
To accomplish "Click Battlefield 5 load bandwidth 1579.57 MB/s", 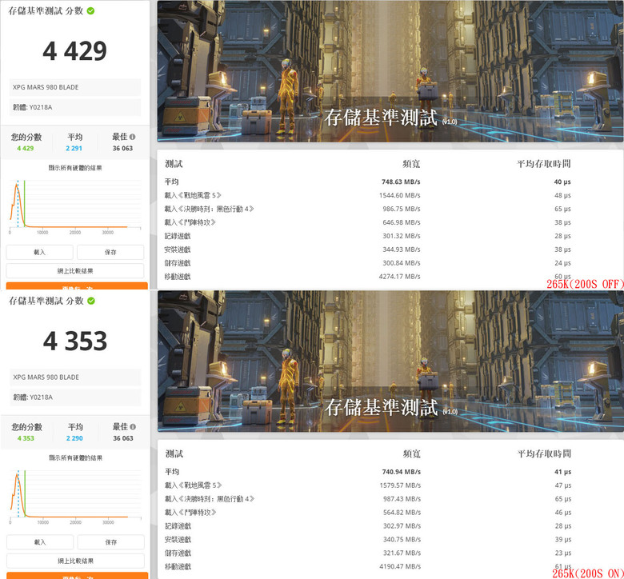I will coord(400,485).
